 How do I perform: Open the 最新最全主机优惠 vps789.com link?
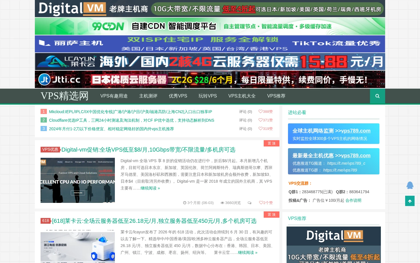pyautogui.click(x=356, y=156)
